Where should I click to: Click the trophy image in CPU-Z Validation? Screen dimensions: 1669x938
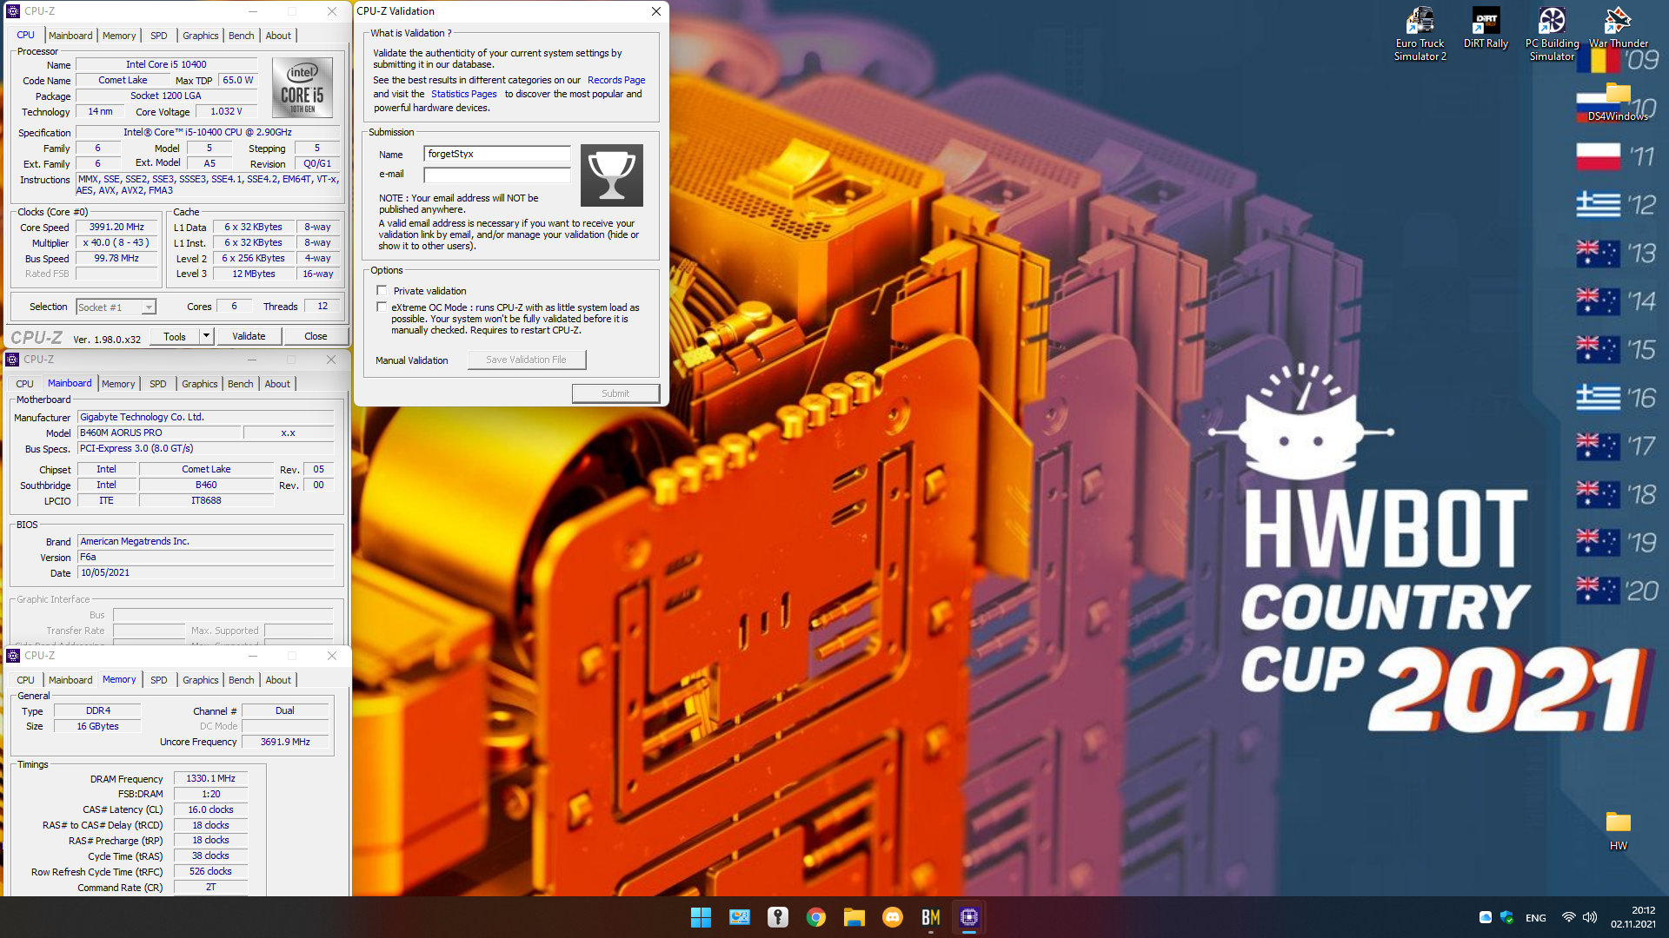(x=611, y=175)
